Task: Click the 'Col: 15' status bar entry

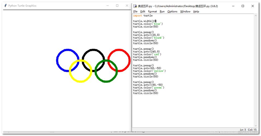Action: 252,129
